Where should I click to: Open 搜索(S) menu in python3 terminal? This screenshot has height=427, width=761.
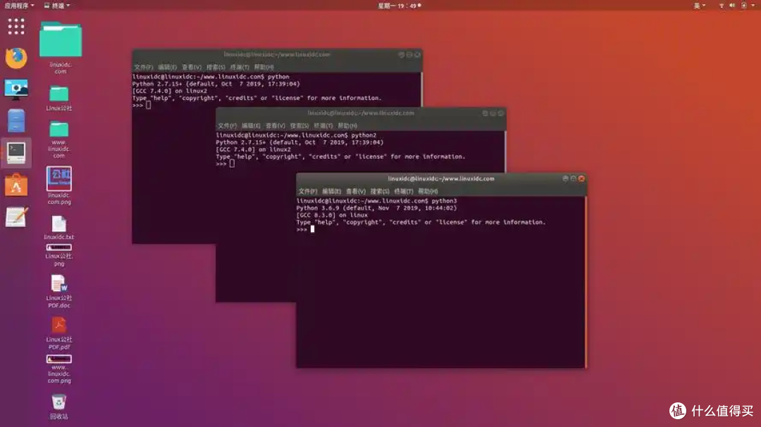point(380,191)
